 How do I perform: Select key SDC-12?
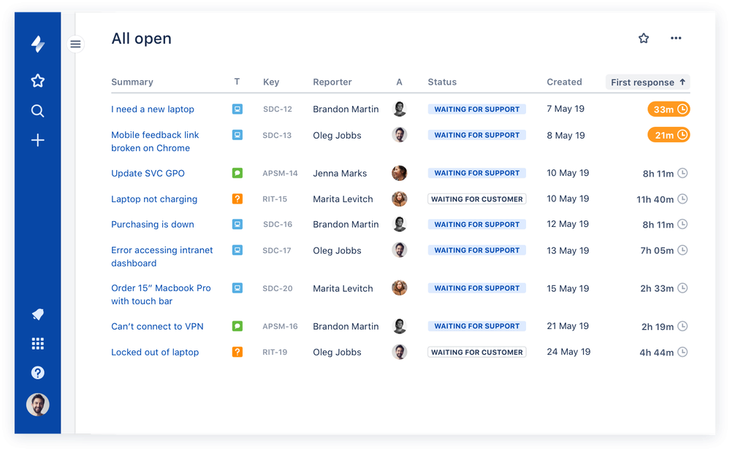278,109
